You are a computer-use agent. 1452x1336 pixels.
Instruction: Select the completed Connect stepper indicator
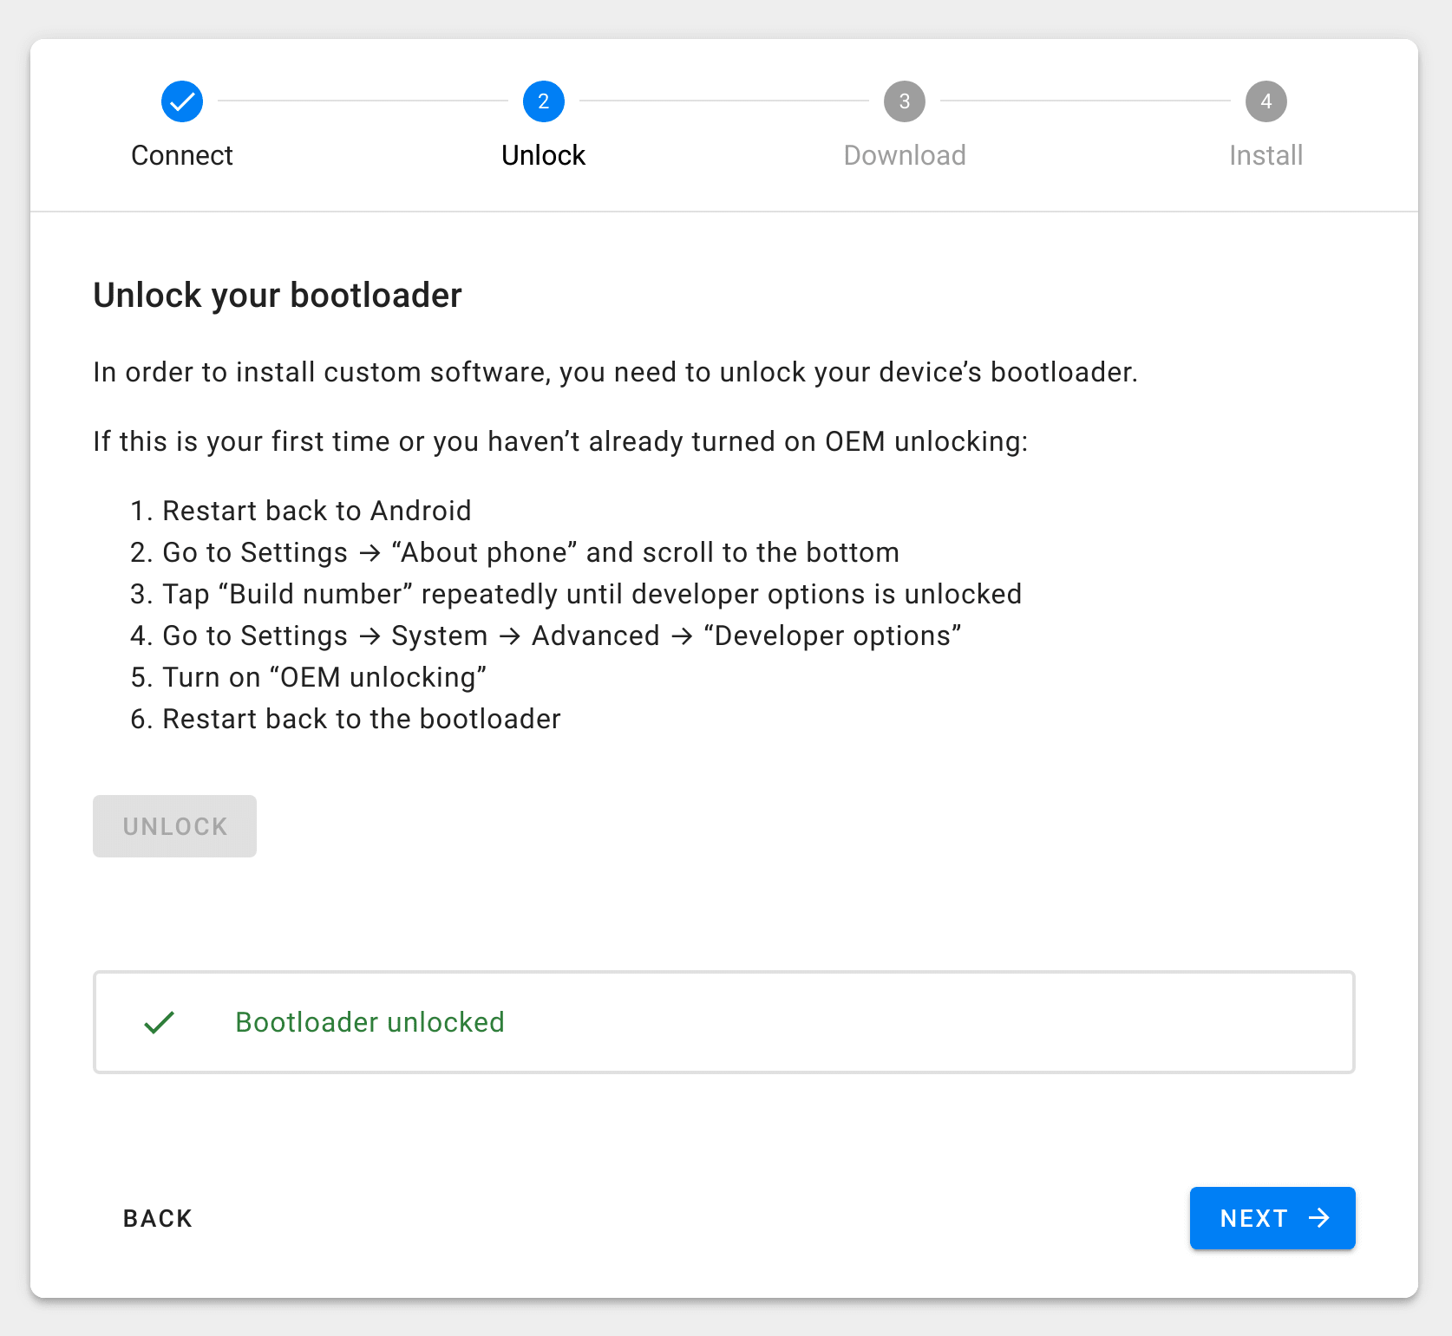pyautogui.click(x=181, y=101)
